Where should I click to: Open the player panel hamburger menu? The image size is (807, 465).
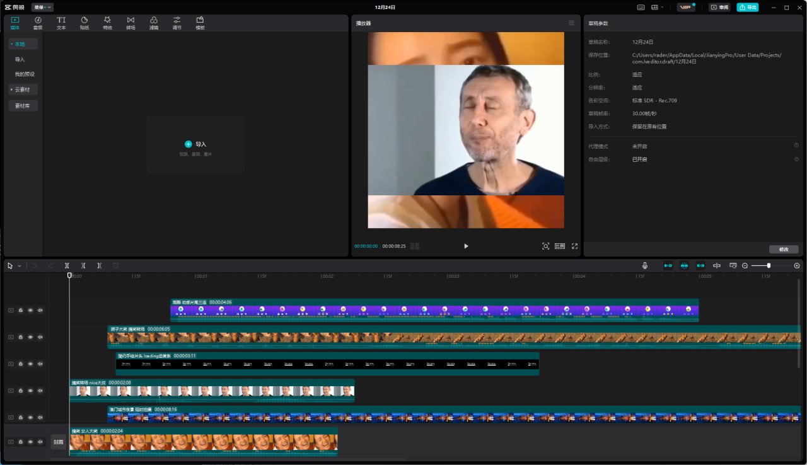(571, 23)
